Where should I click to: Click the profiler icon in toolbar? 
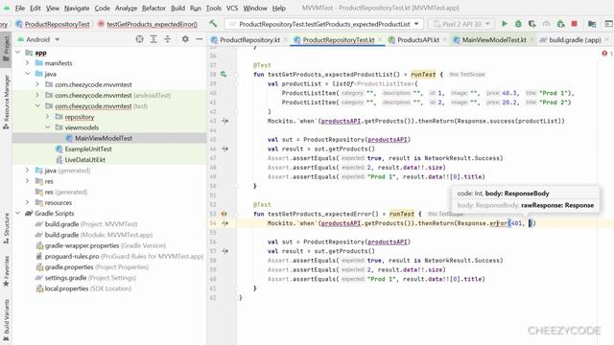[x=546, y=24]
